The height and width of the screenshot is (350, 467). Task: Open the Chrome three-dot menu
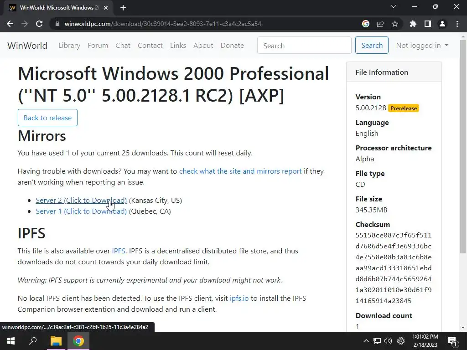click(x=457, y=24)
